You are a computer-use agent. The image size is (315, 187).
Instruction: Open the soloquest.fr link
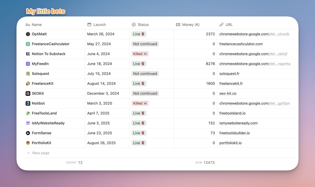[229, 74]
